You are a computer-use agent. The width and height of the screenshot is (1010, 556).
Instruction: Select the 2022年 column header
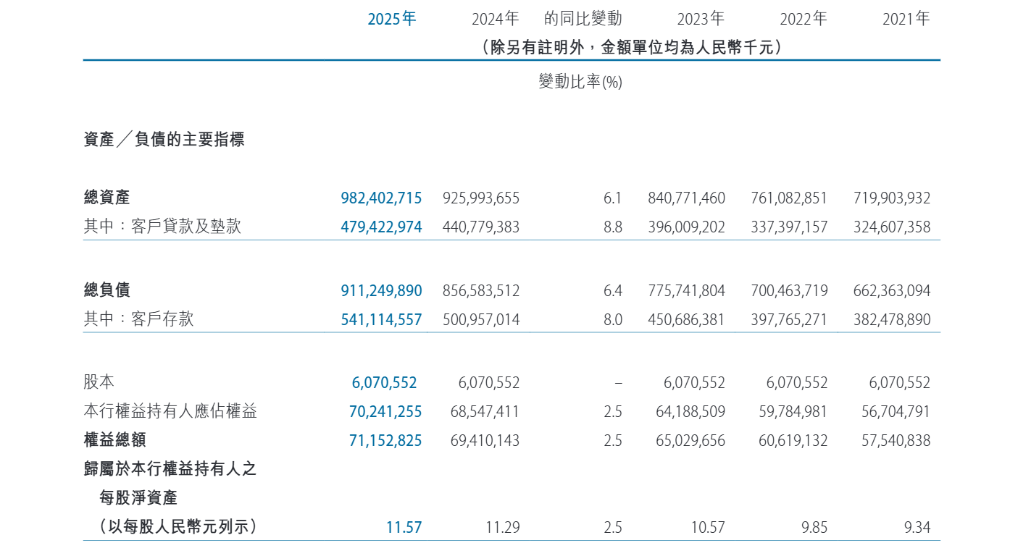[804, 19]
